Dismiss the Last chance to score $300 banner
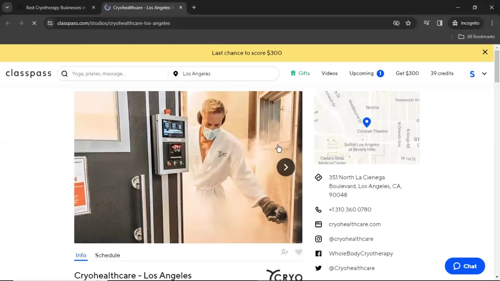The height and width of the screenshot is (281, 500). (485, 52)
